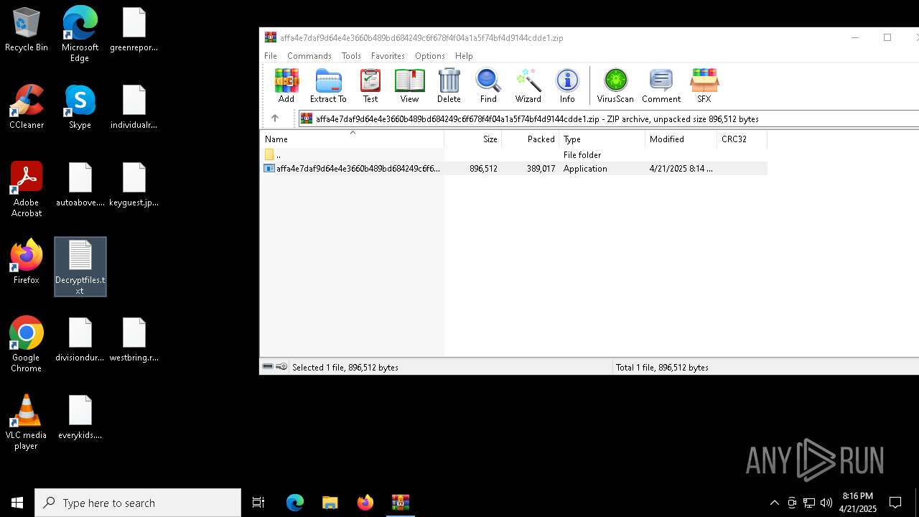Select the individualr... desktop file

click(134, 107)
